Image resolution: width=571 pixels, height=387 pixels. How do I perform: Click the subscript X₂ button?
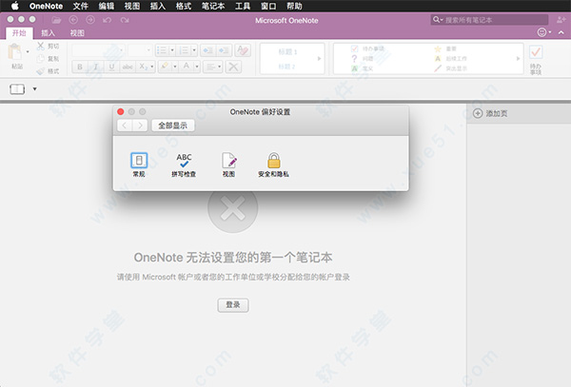[144, 67]
